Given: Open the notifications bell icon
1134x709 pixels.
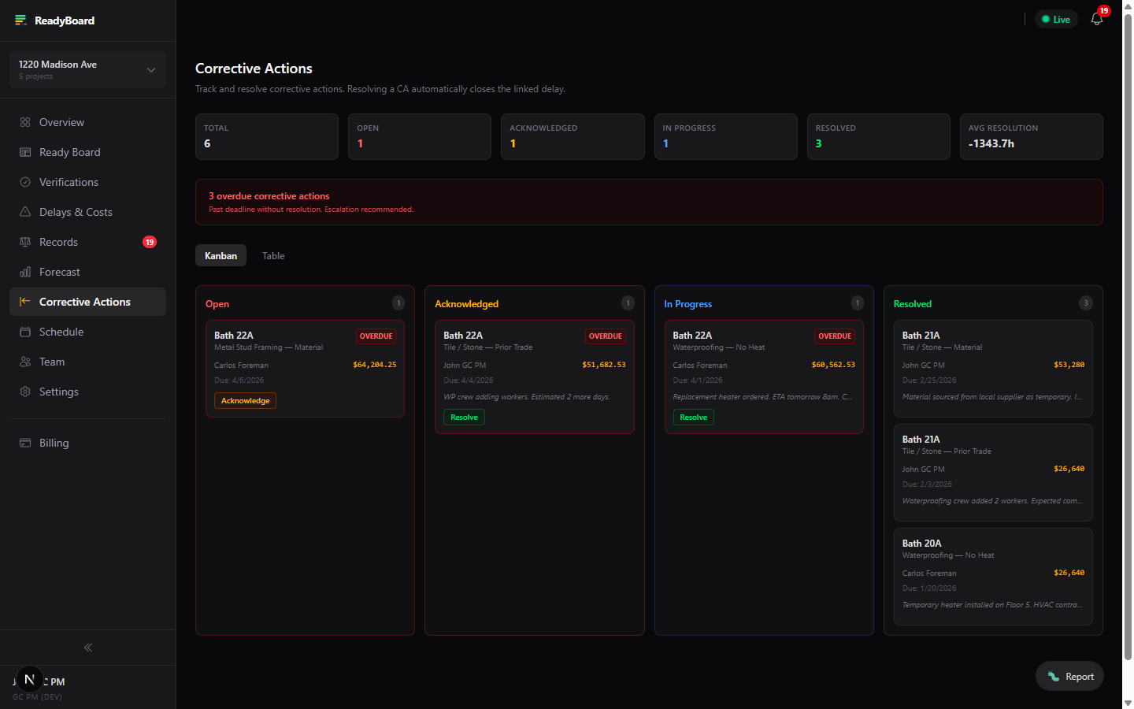Looking at the screenshot, I should point(1097,19).
